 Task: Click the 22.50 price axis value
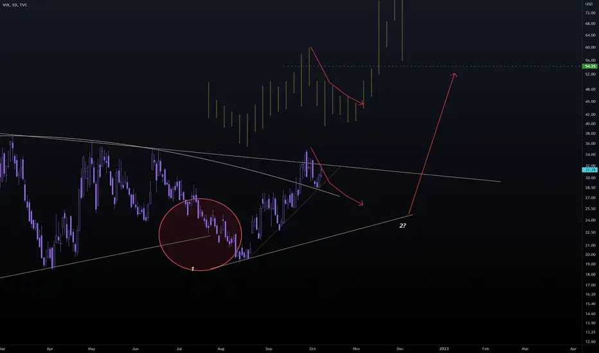(590, 232)
